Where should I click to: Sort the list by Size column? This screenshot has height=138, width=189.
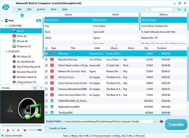pos(146,48)
